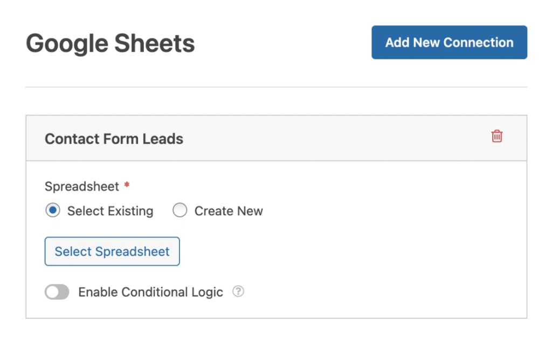Viewport: 552px width, 347px height.
Task: Click the Add New Connection button
Action: 449,43
